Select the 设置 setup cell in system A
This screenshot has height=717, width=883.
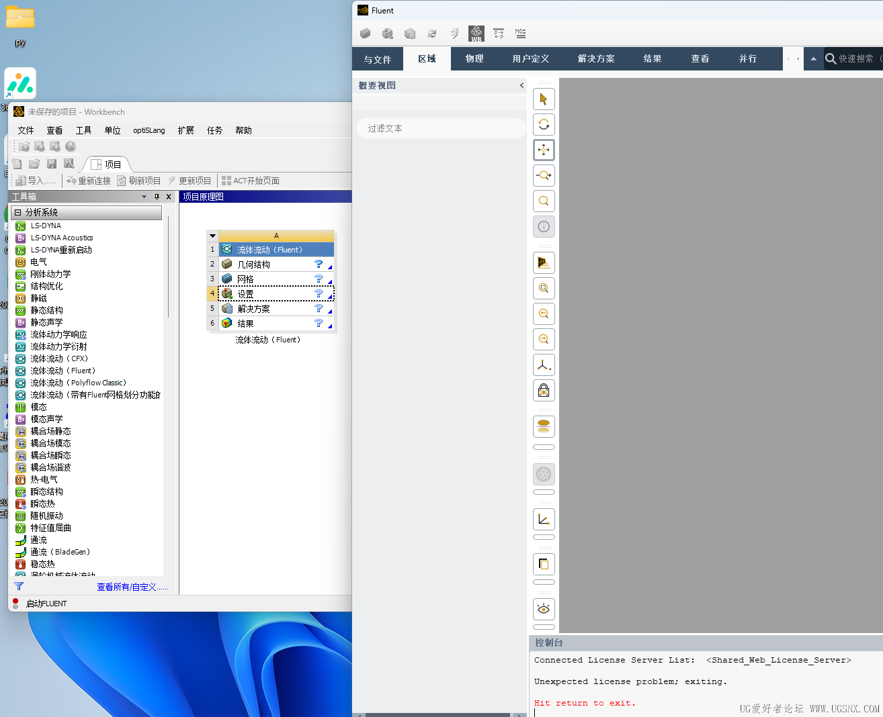[x=276, y=294]
